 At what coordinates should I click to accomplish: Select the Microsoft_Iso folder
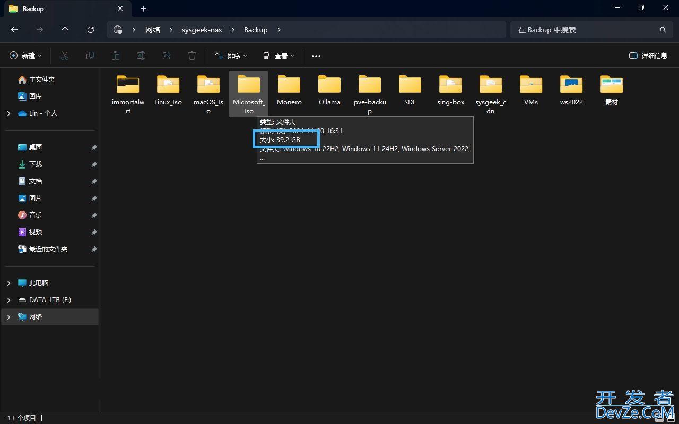click(x=249, y=94)
